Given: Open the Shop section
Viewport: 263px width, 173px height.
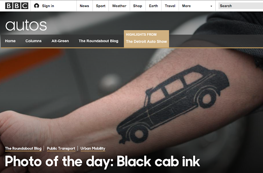Looking at the screenshot, I should pyautogui.click(x=138, y=6).
